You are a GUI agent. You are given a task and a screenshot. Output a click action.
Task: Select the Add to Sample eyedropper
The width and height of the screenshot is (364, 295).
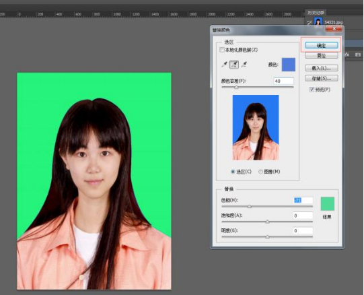point(234,65)
